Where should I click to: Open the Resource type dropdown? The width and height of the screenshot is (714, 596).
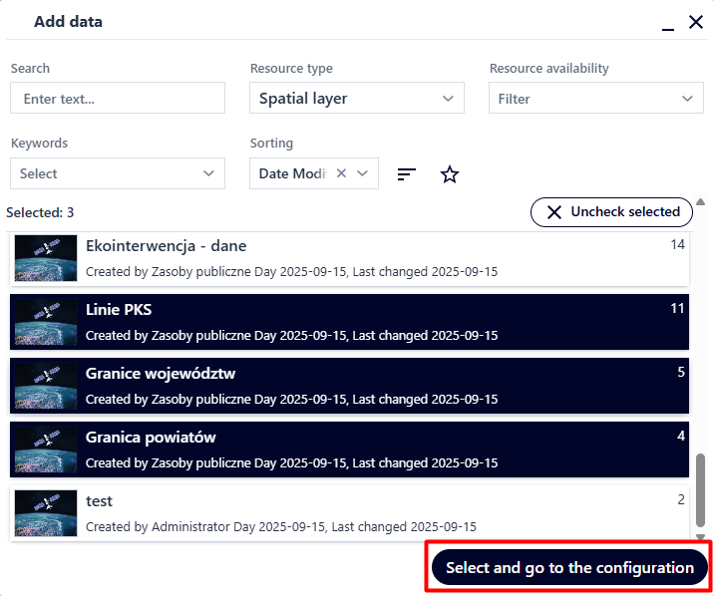coord(357,99)
